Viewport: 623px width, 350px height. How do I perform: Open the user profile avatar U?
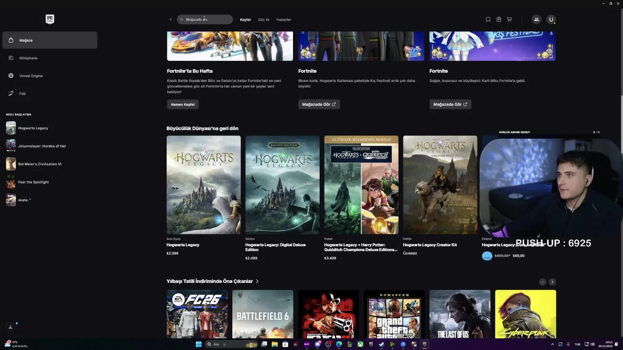551,19
